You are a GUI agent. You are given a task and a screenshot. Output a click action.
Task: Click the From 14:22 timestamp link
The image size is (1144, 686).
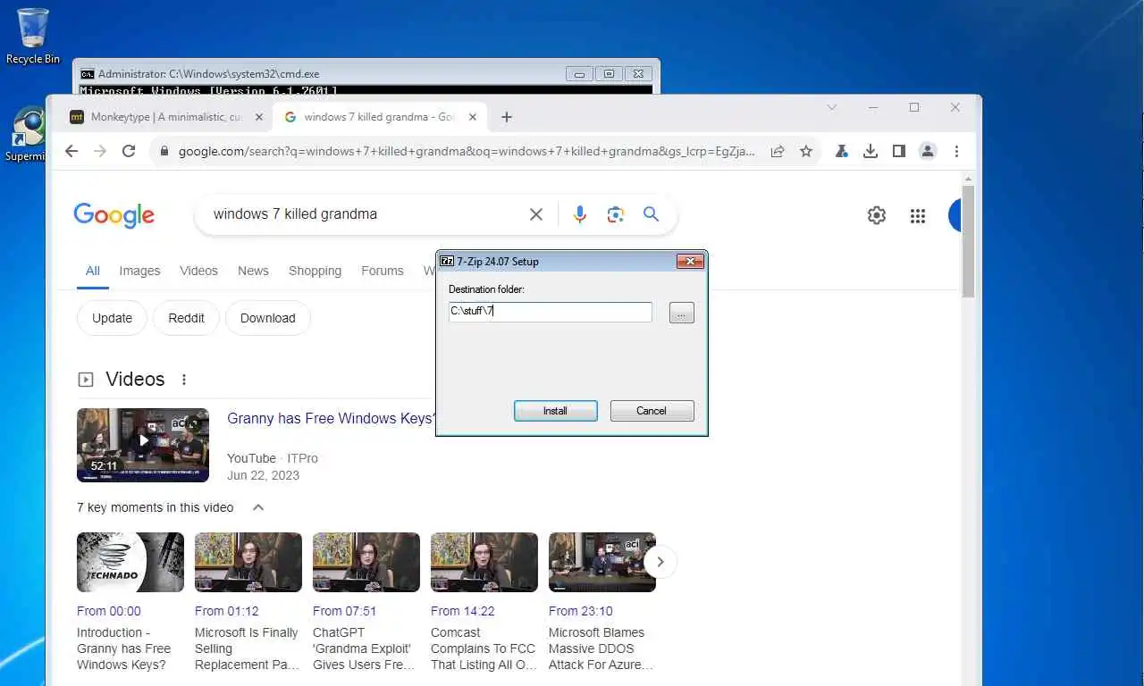click(463, 611)
